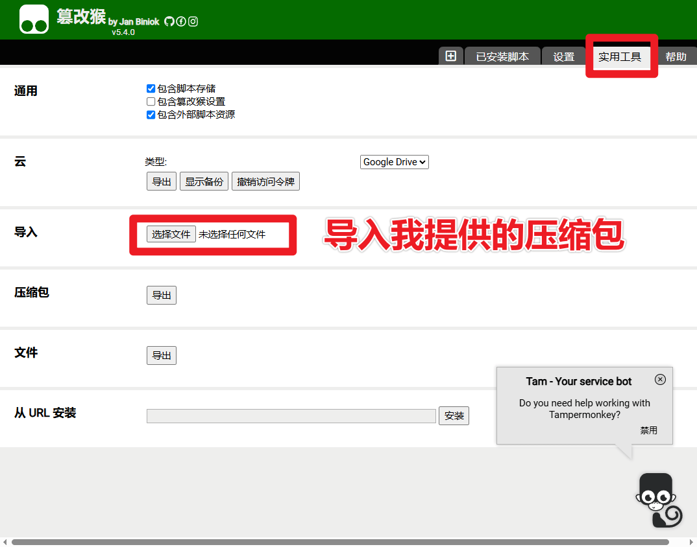Open the Facebook icon in the header
Screen dimensions: 697x547
point(180,21)
